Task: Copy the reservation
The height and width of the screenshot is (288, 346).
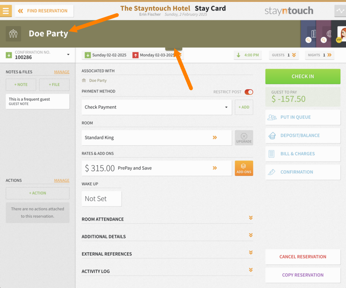Action: tap(303, 275)
